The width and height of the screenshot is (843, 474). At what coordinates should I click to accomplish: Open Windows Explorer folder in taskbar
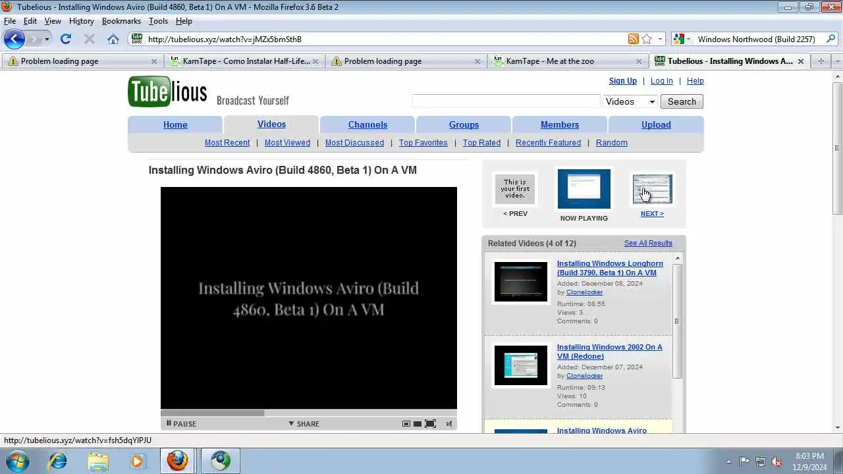pos(97,461)
